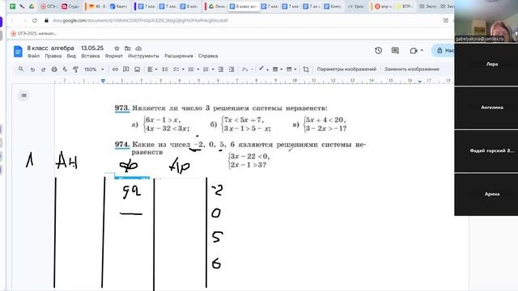Image resolution: width=518 pixels, height=291 pixels.
Task: Run spelling and grammar check
Action: tap(65, 70)
